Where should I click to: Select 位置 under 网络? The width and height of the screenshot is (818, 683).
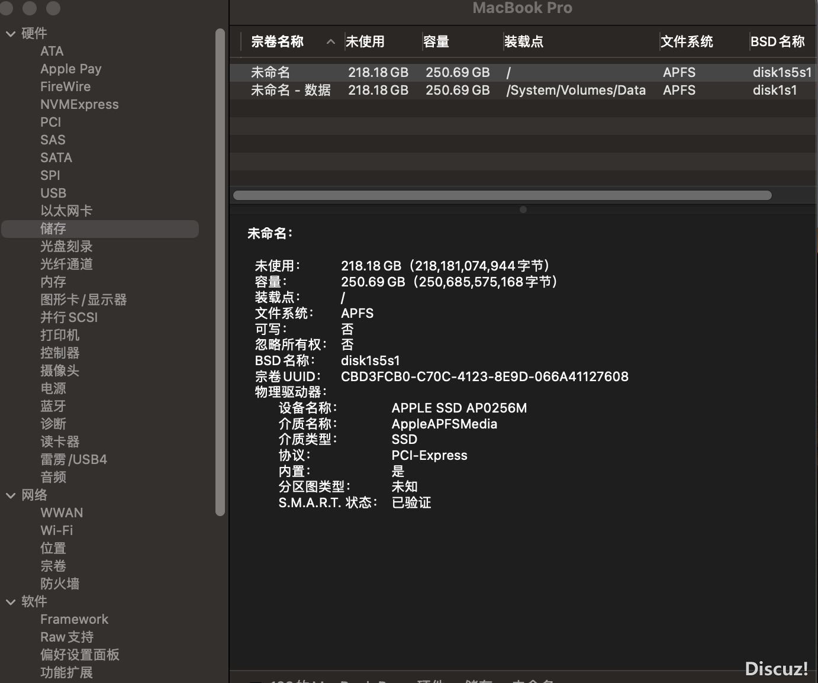(53, 549)
